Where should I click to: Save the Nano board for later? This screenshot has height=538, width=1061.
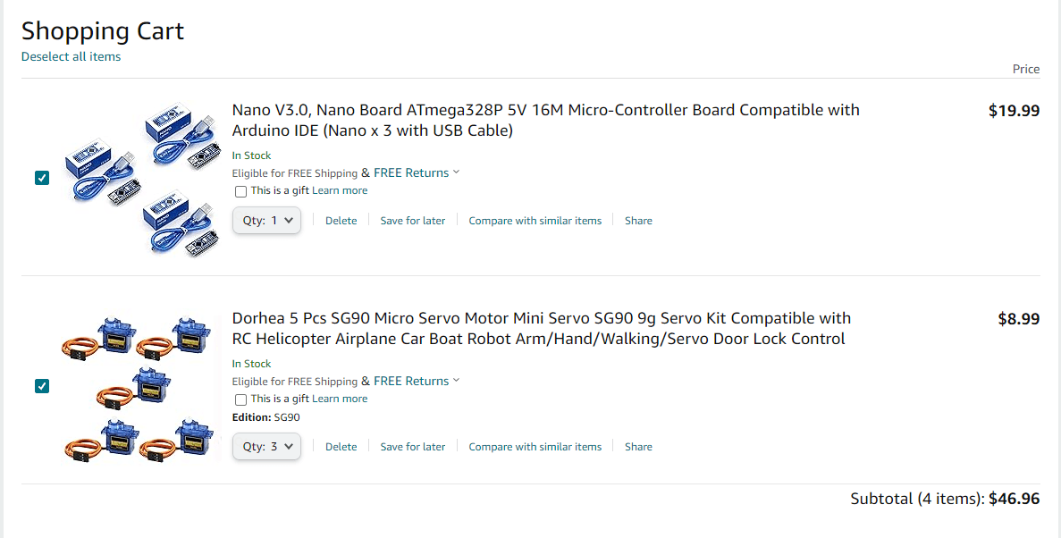point(412,221)
